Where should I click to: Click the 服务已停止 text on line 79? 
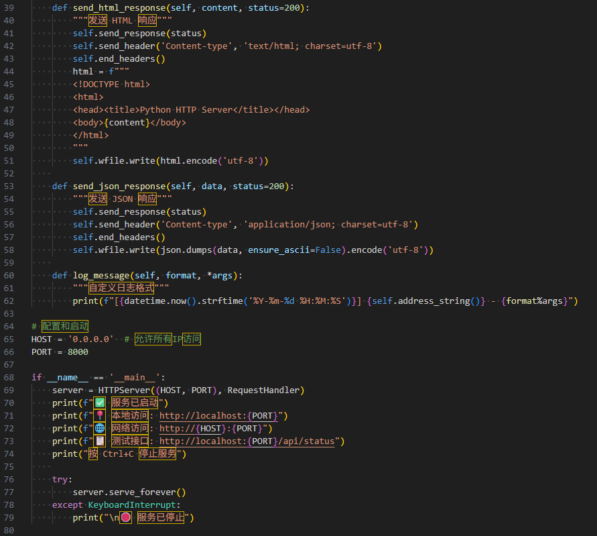[x=161, y=517]
